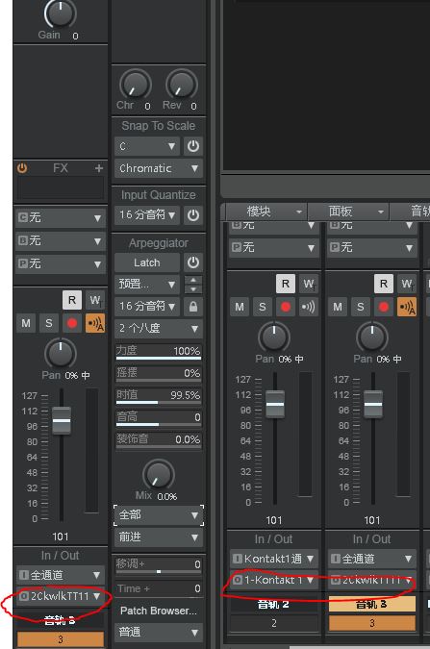Toggle input echo on track 2

308,307
